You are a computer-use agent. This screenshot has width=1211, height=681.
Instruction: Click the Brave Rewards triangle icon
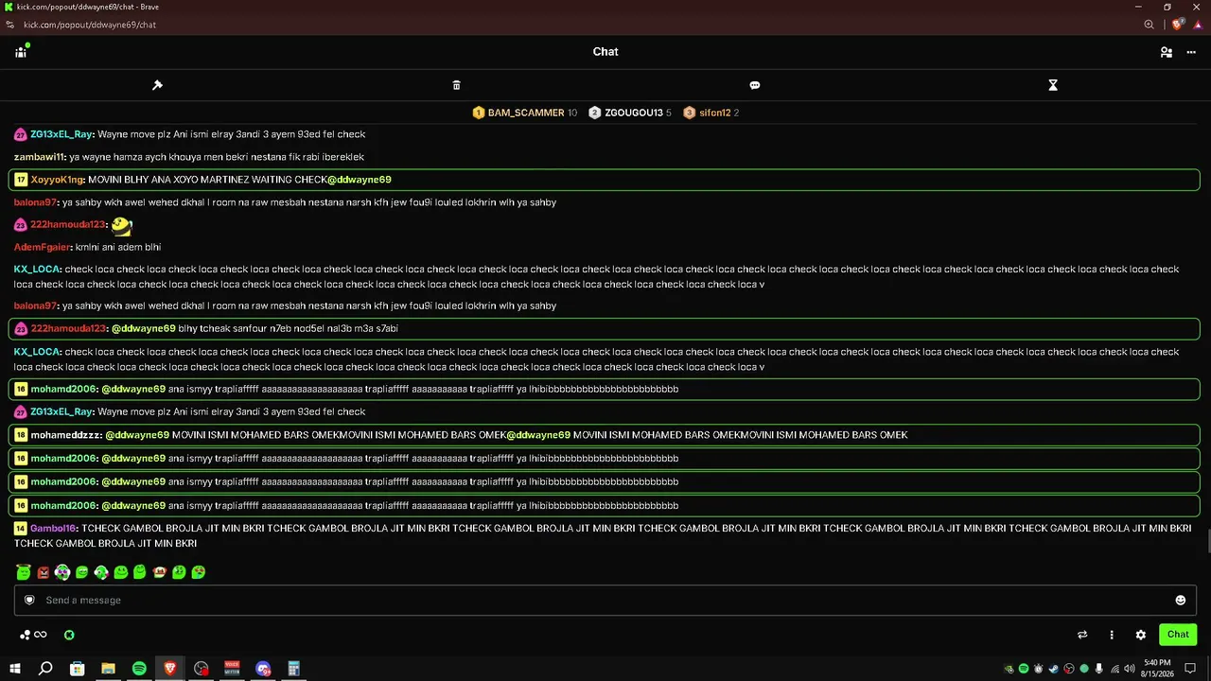(1198, 25)
